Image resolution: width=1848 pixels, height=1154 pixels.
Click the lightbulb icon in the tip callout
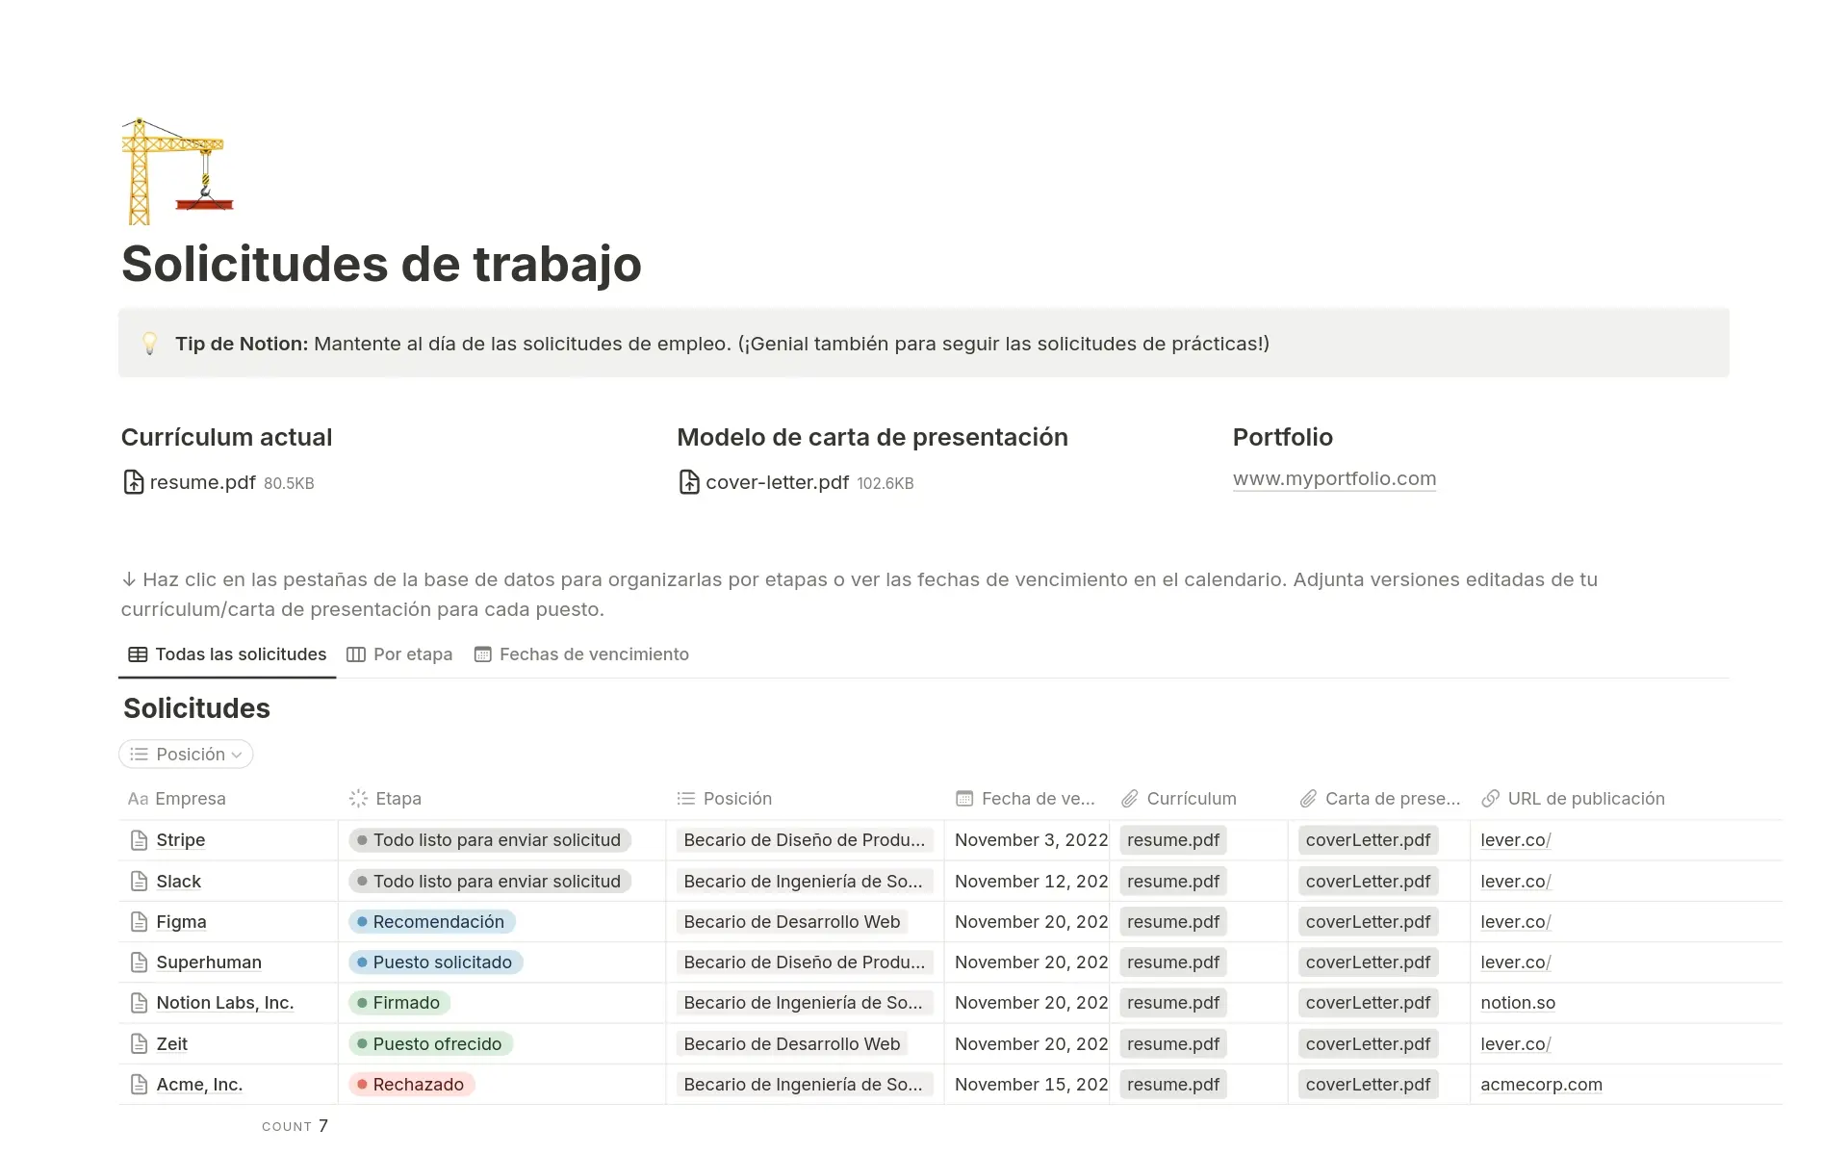pyautogui.click(x=150, y=344)
